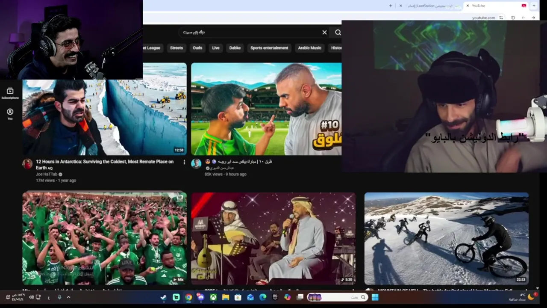This screenshot has height=308, width=547.
Task: Select the Sports entertainment filter chip
Action: coord(269,48)
